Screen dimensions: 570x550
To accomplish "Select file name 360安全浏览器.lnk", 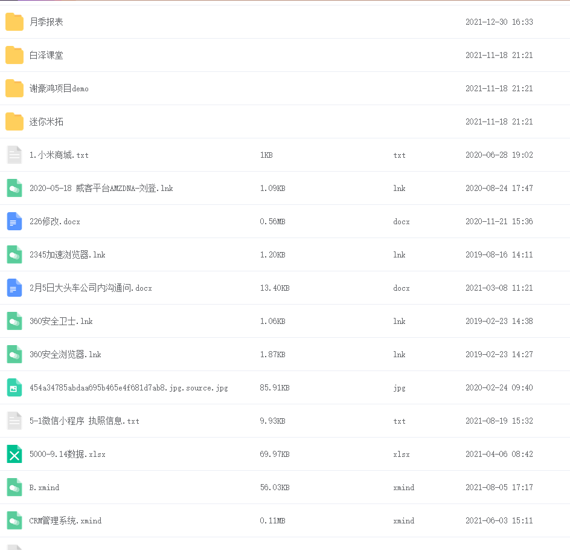I will click(x=65, y=354).
